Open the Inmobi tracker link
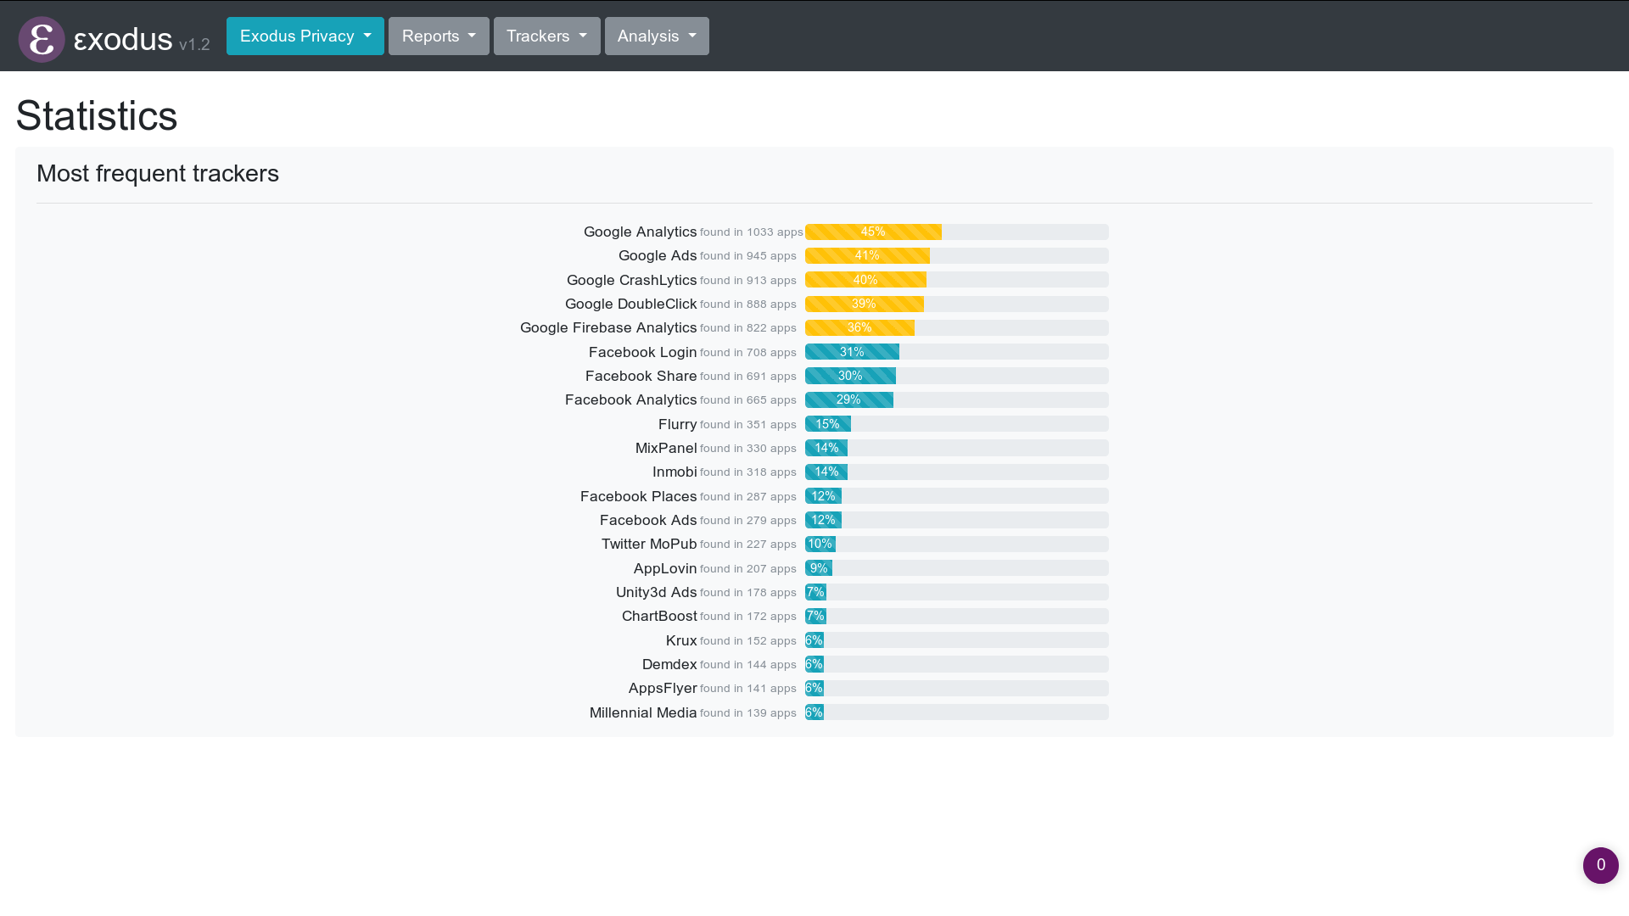Screen dimensions: 1629x916 675,472
